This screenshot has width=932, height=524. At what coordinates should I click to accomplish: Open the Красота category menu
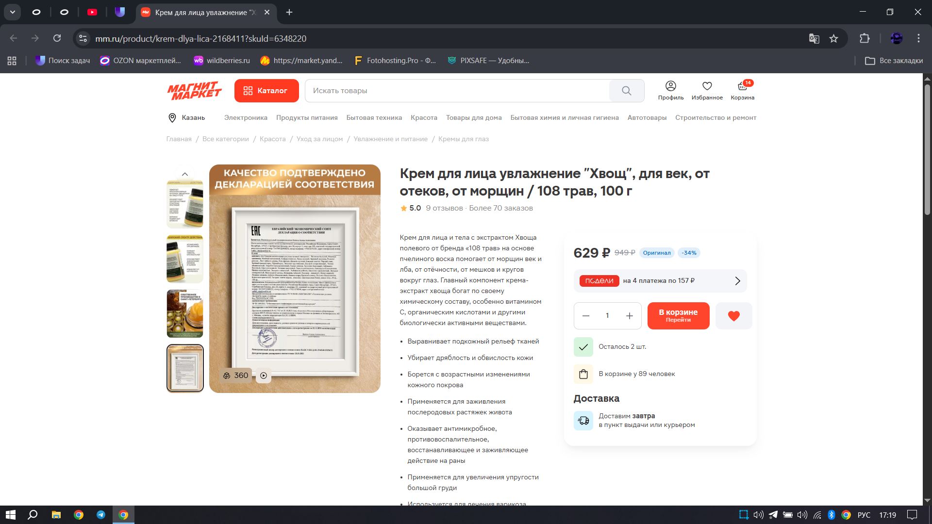(x=424, y=118)
